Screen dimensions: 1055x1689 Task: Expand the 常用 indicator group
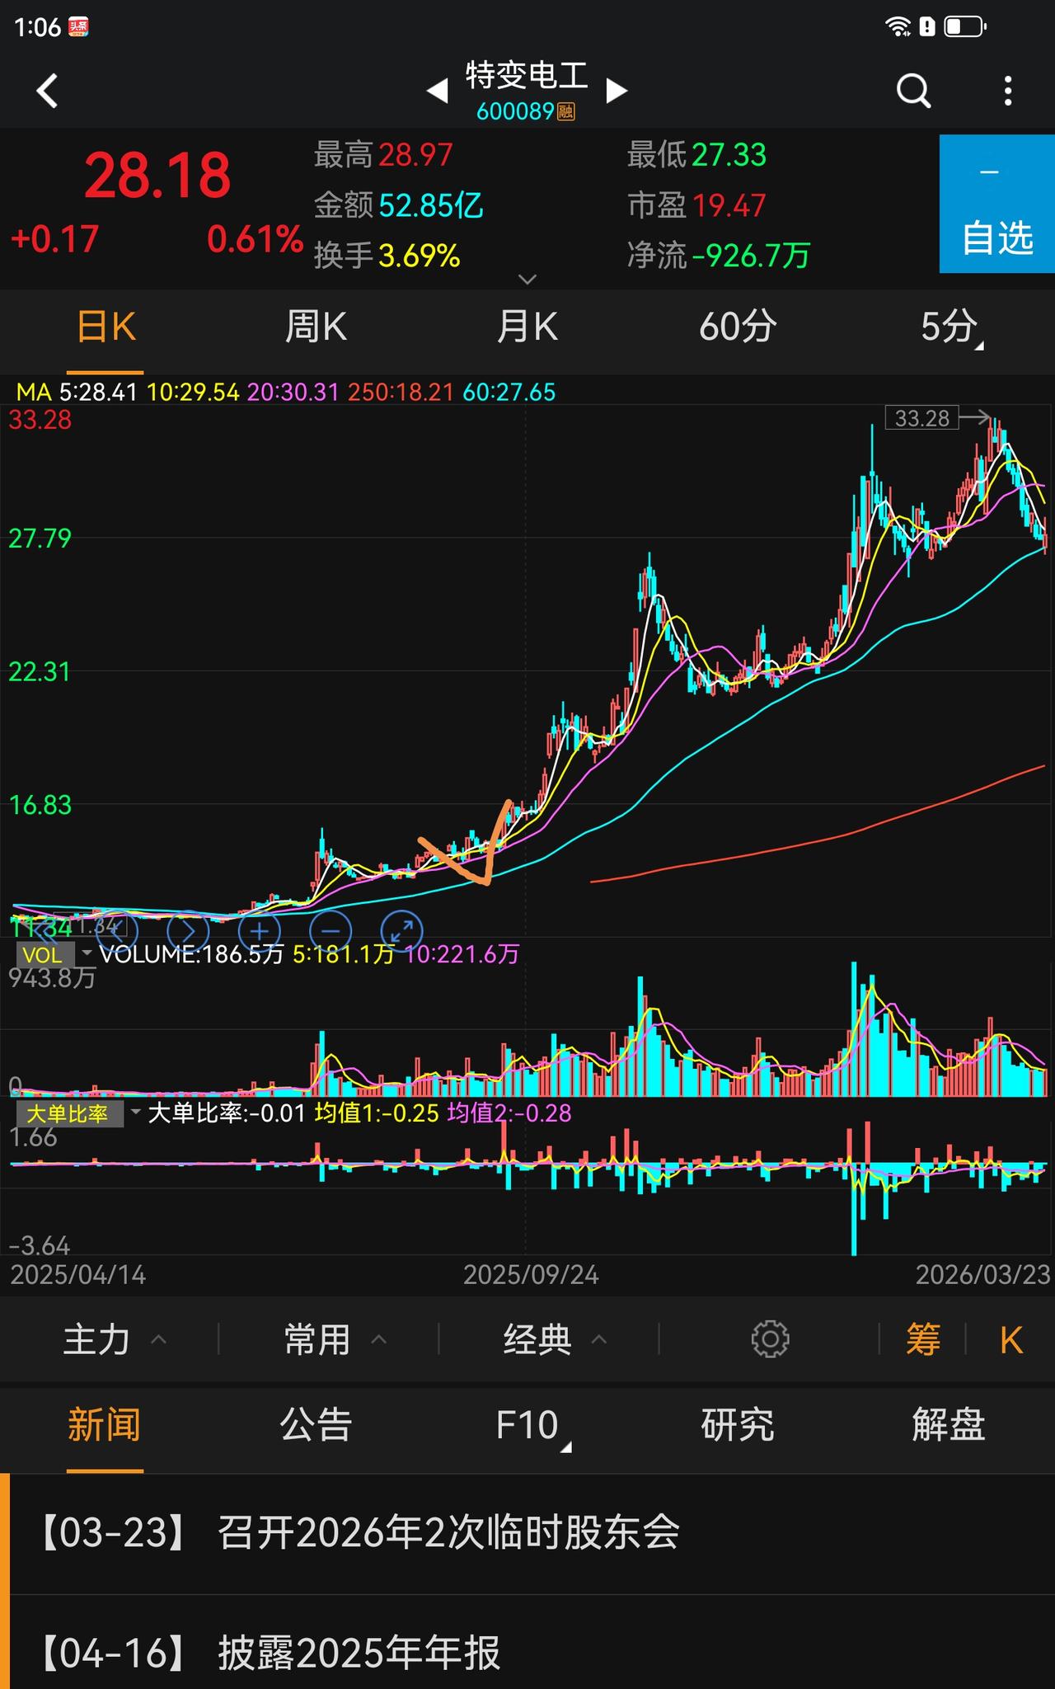click(x=335, y=1339)
